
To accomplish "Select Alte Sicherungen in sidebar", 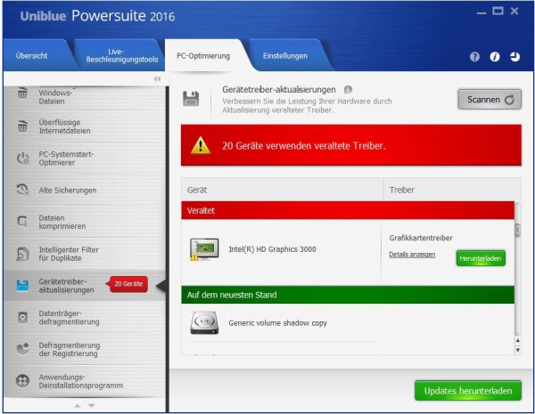I will (x=85, y=191).
